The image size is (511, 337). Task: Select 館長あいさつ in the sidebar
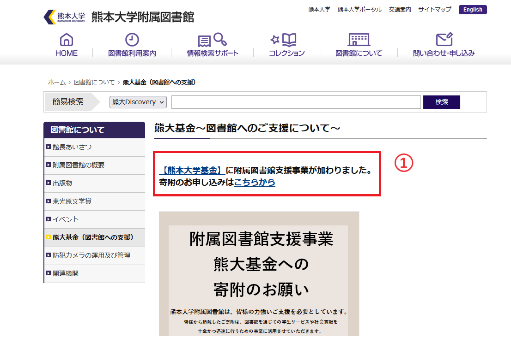point(72,147)
